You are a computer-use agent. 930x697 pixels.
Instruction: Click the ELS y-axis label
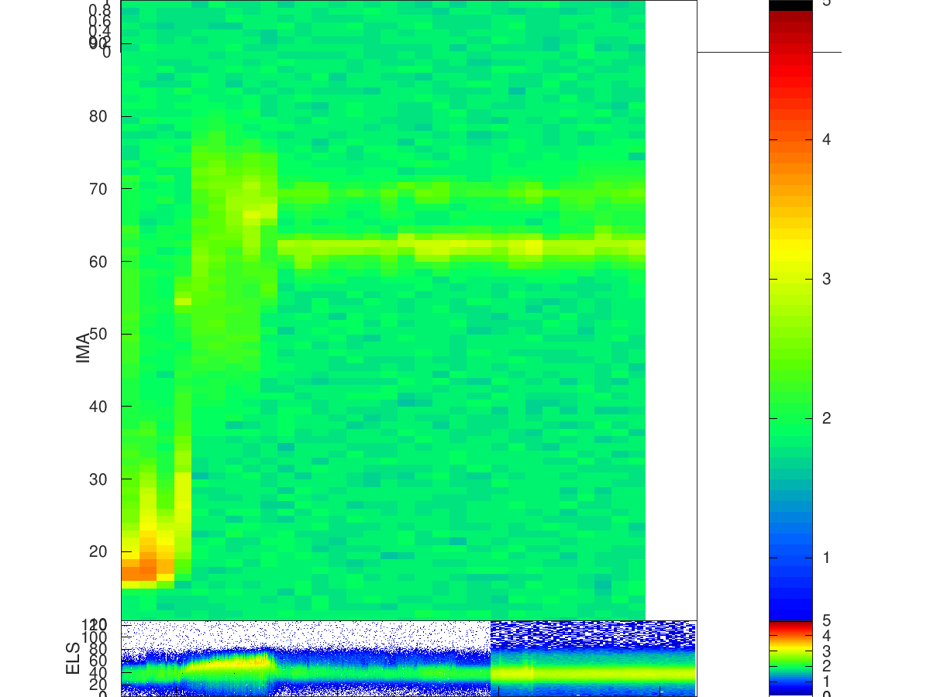point(74,658)
